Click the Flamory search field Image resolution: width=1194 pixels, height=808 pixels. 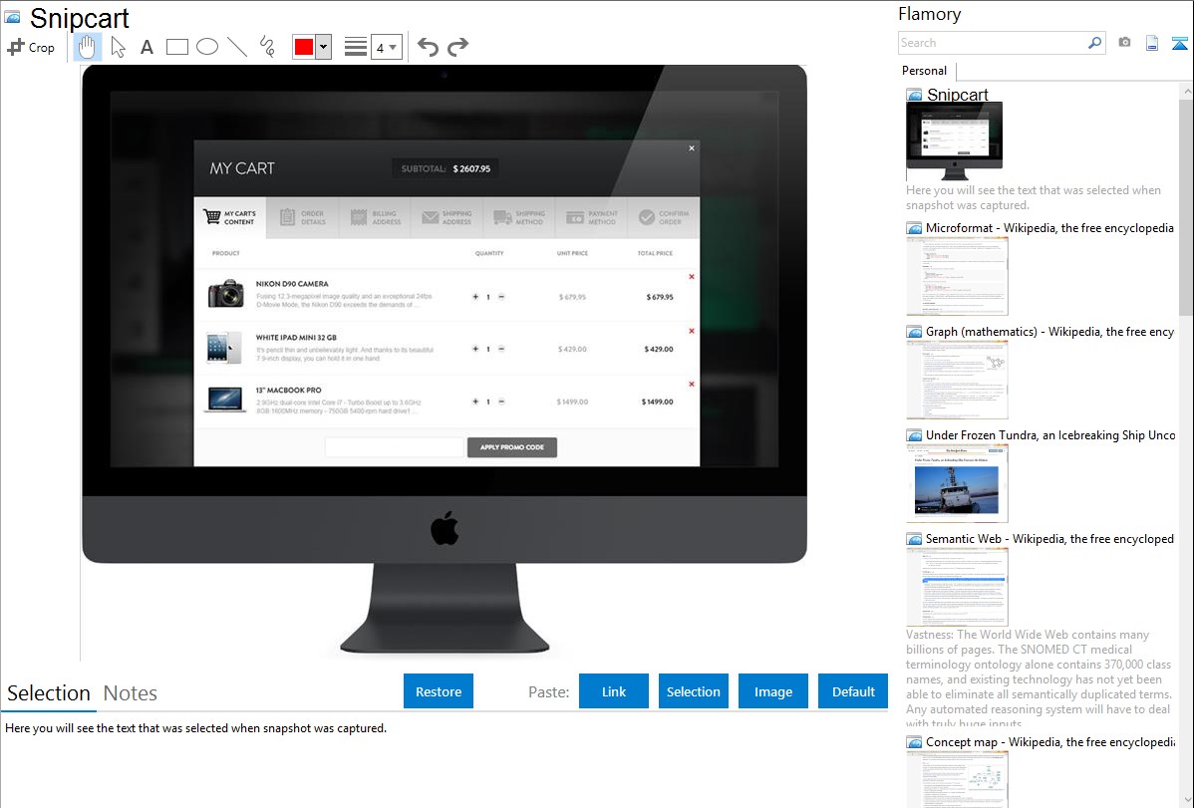tap(992, 43)
